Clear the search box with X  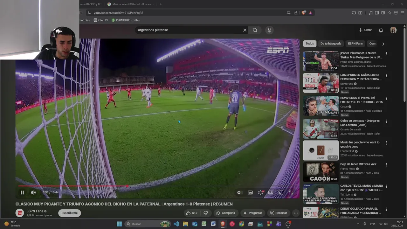pyautogui.click(x=245, y=30)
